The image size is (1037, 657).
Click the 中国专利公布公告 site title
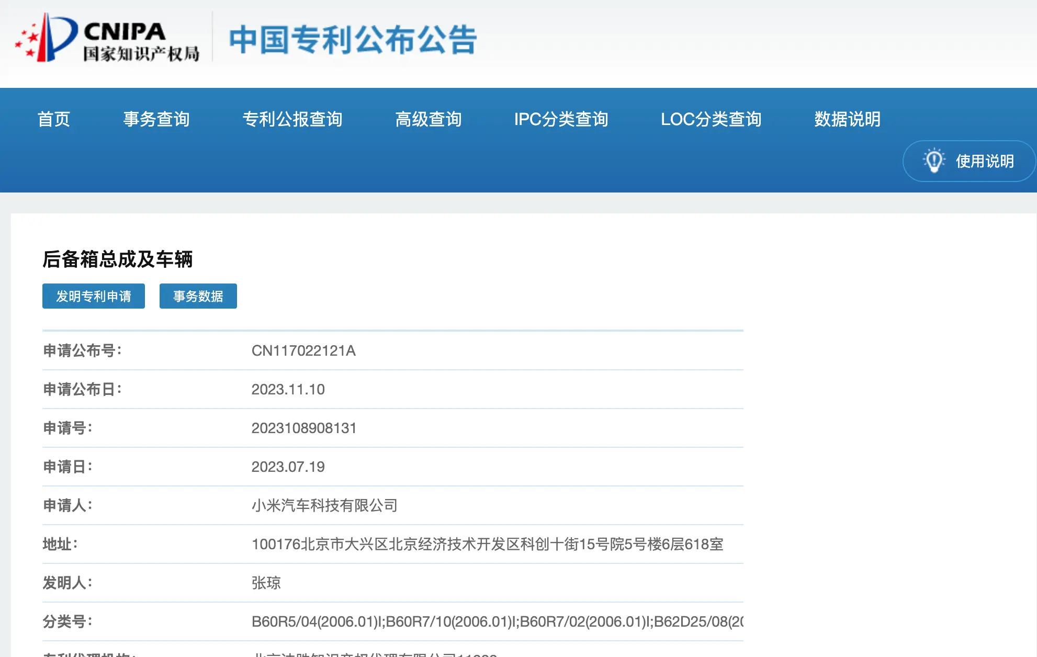tap(353, 40)
